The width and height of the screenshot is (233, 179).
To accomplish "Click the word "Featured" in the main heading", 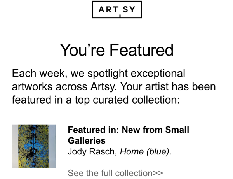I will (141, 50).
